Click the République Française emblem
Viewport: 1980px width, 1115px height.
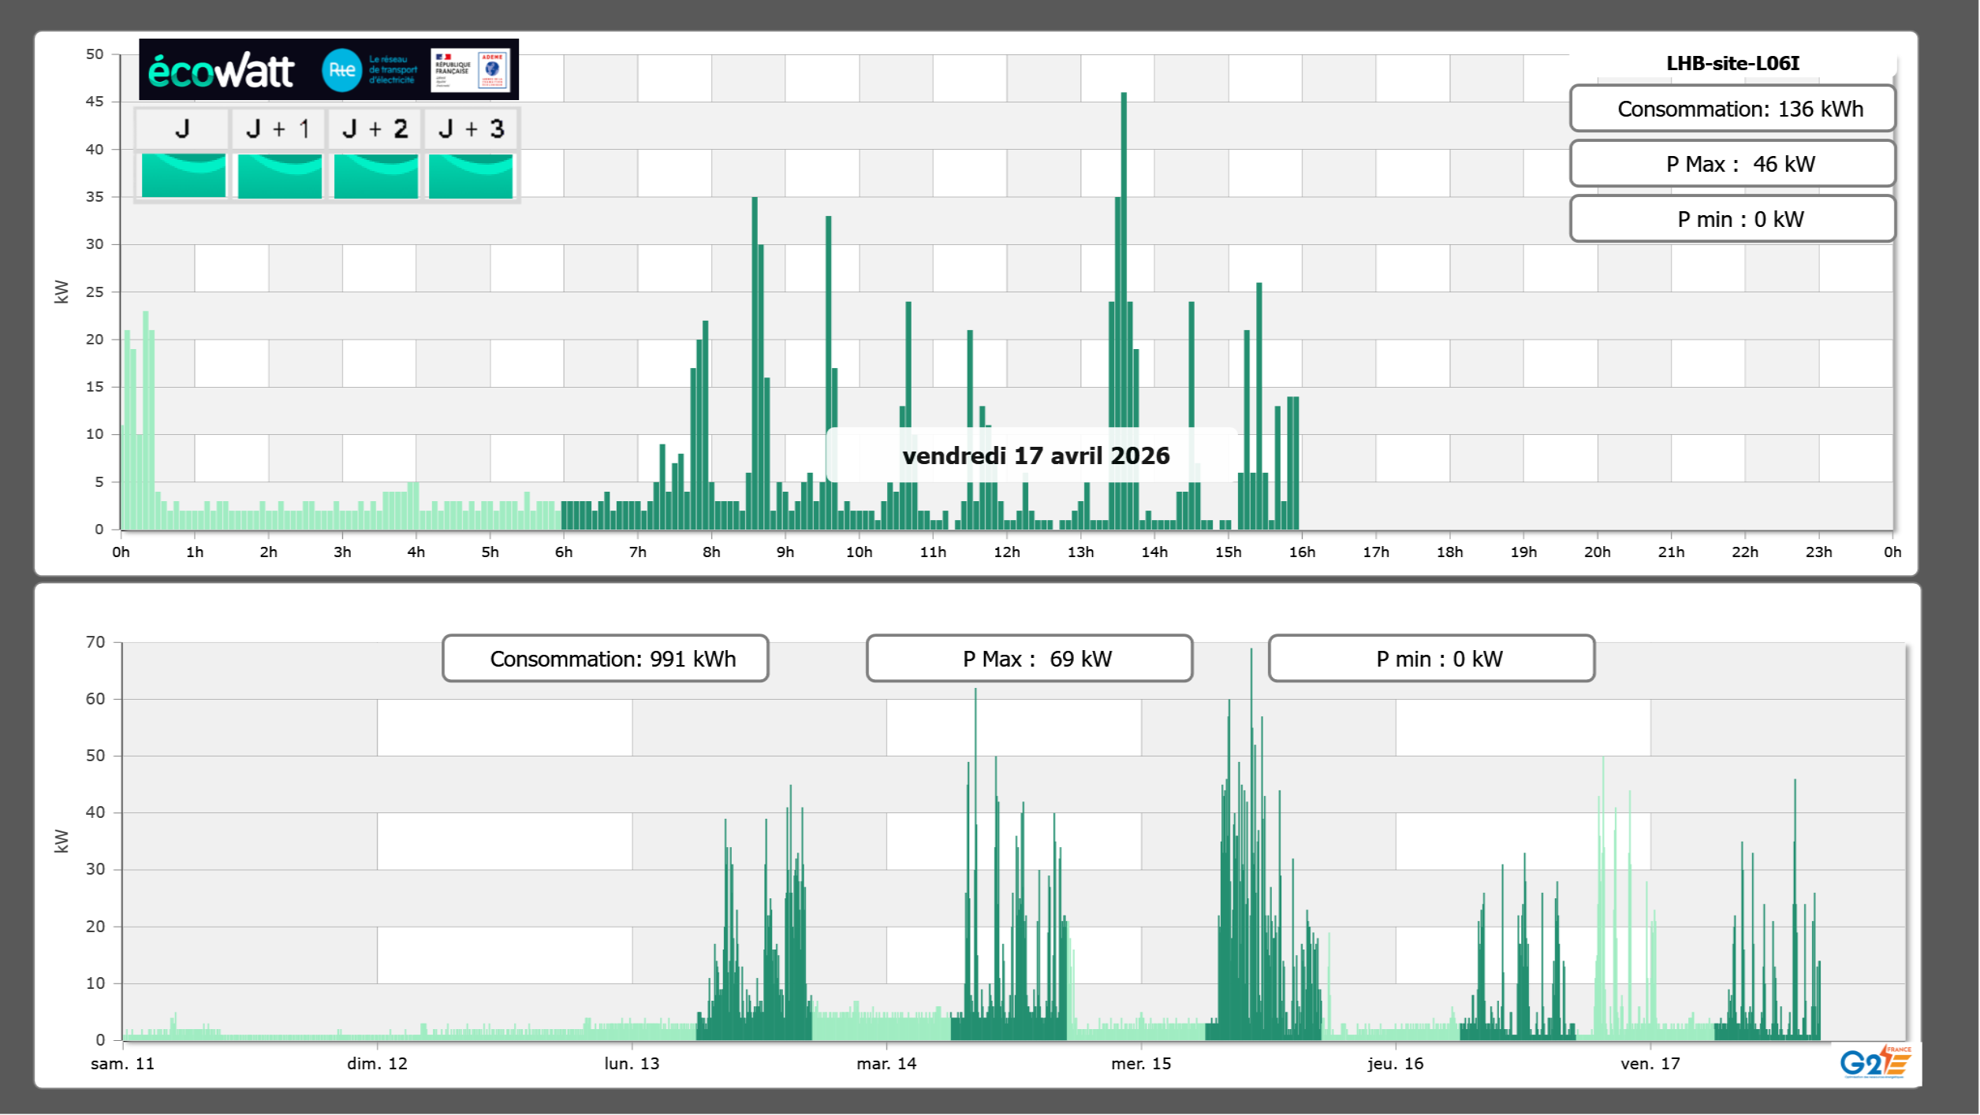(453, 69)
